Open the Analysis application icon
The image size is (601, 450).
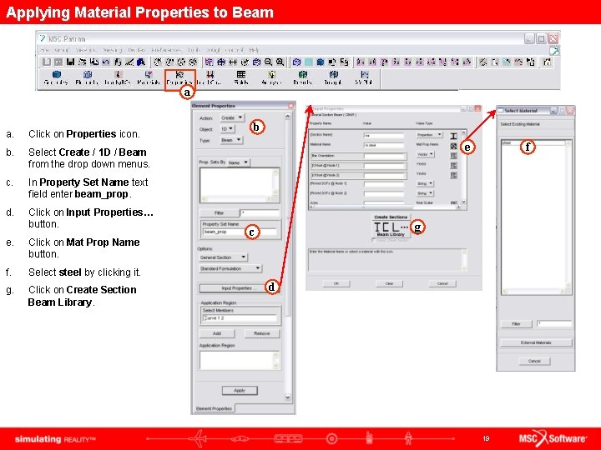click(271, 77)
